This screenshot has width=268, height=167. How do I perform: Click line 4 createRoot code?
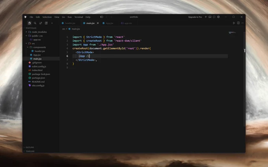point(112,48)
